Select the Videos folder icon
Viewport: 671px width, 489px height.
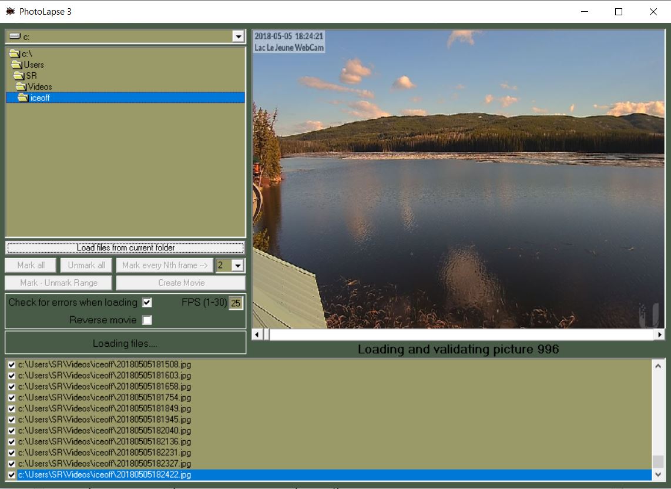(x=21, y=86)
